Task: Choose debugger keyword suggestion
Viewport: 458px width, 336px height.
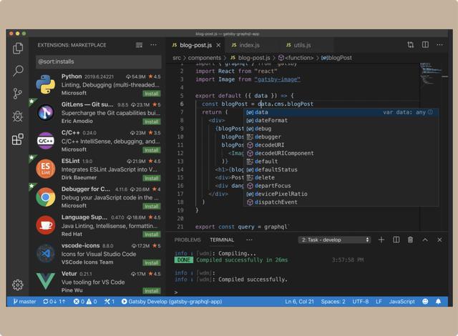Action: click(x=341, y=137)
